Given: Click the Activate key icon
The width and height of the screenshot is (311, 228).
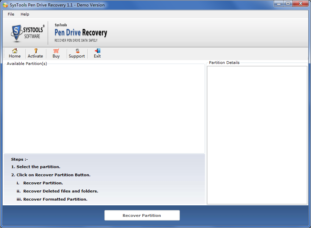Looking at the screenshot, I should [x=36, y=51].
